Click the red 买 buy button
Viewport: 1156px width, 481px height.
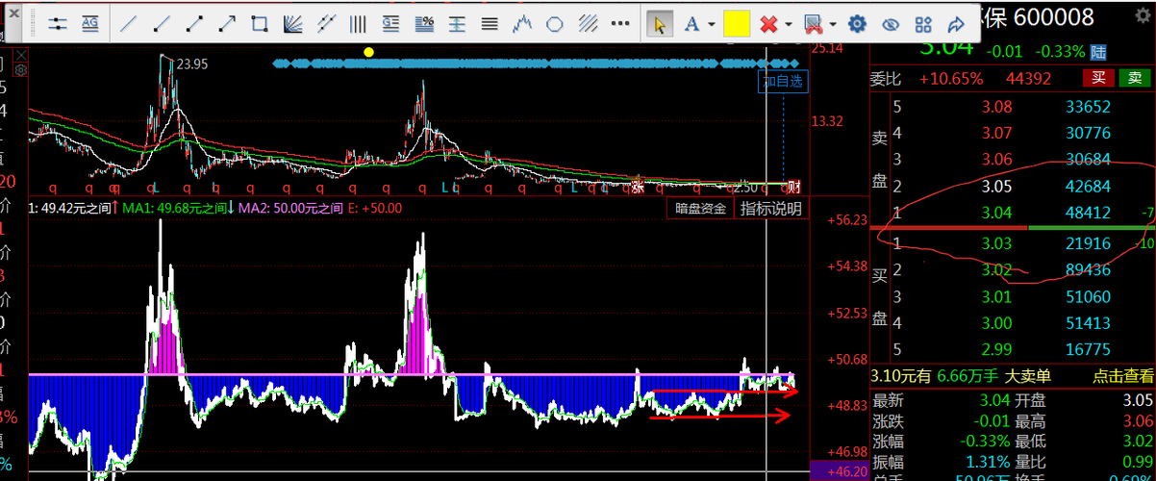coord(1098,78)
